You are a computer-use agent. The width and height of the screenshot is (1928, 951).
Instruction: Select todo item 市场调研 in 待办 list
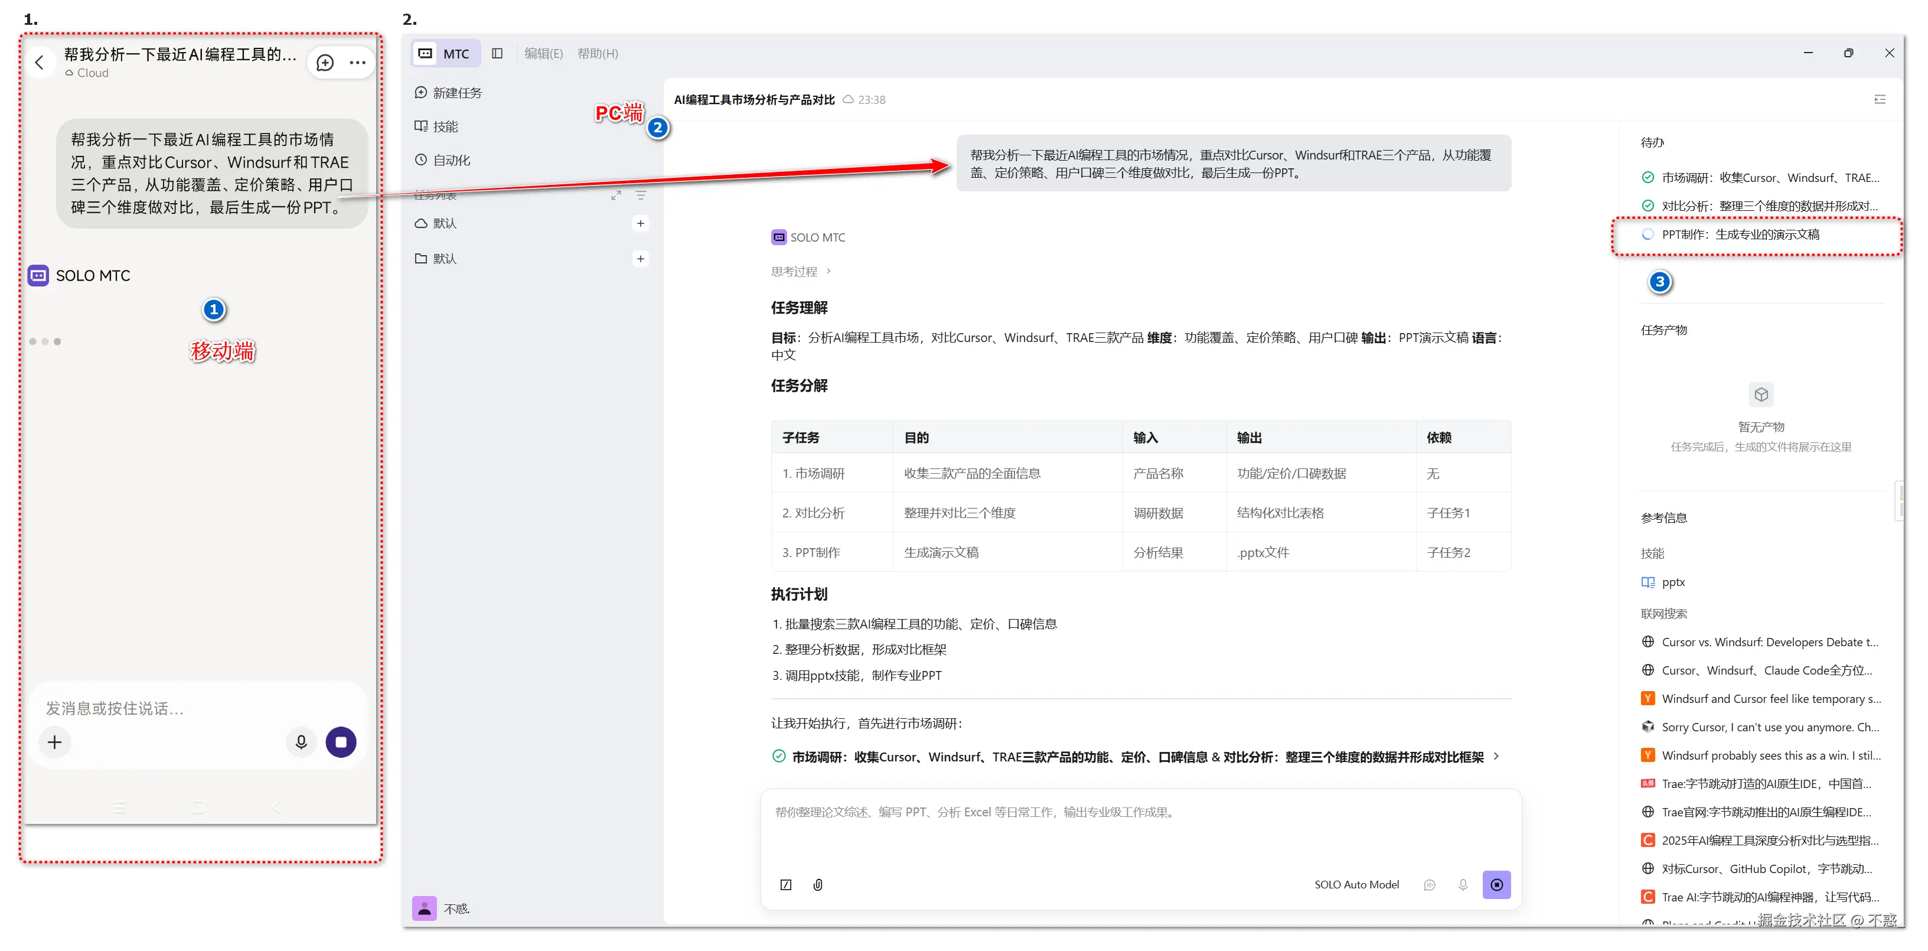pos(1760,177)
